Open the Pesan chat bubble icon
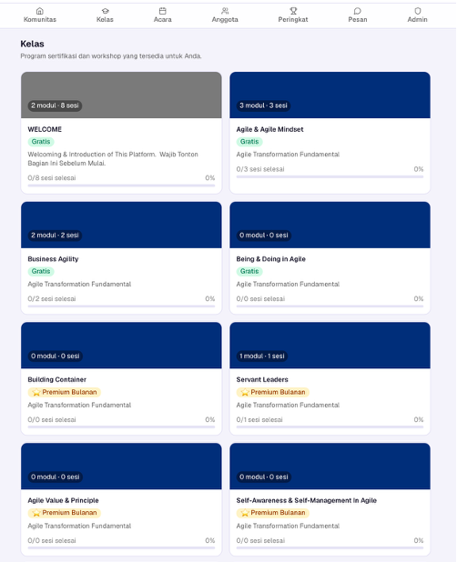457x562 pixels. [x=357, y=11]
